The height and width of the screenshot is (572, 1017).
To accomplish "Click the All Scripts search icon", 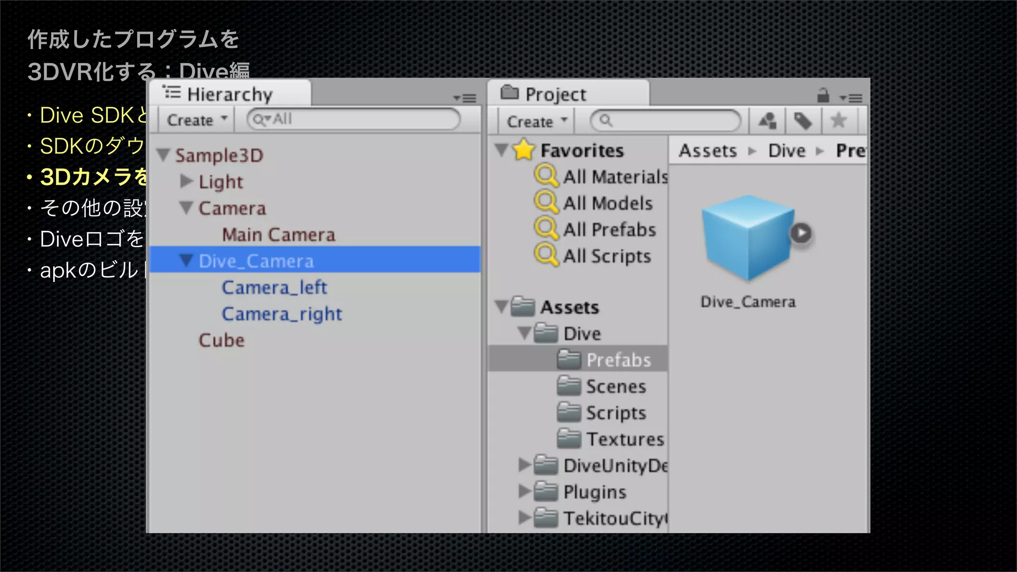I will pyautogui.click(x=547, y=255).
